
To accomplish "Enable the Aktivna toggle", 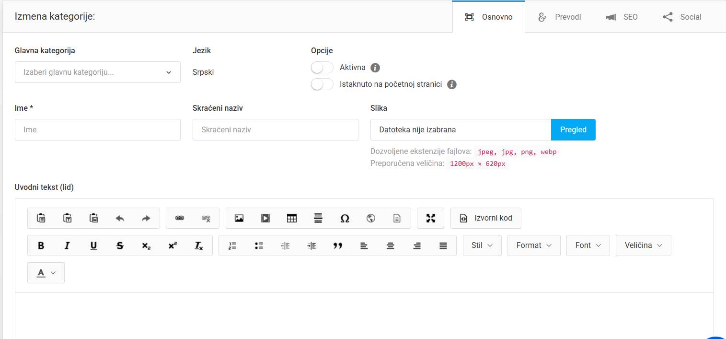I will pos(322,68).
